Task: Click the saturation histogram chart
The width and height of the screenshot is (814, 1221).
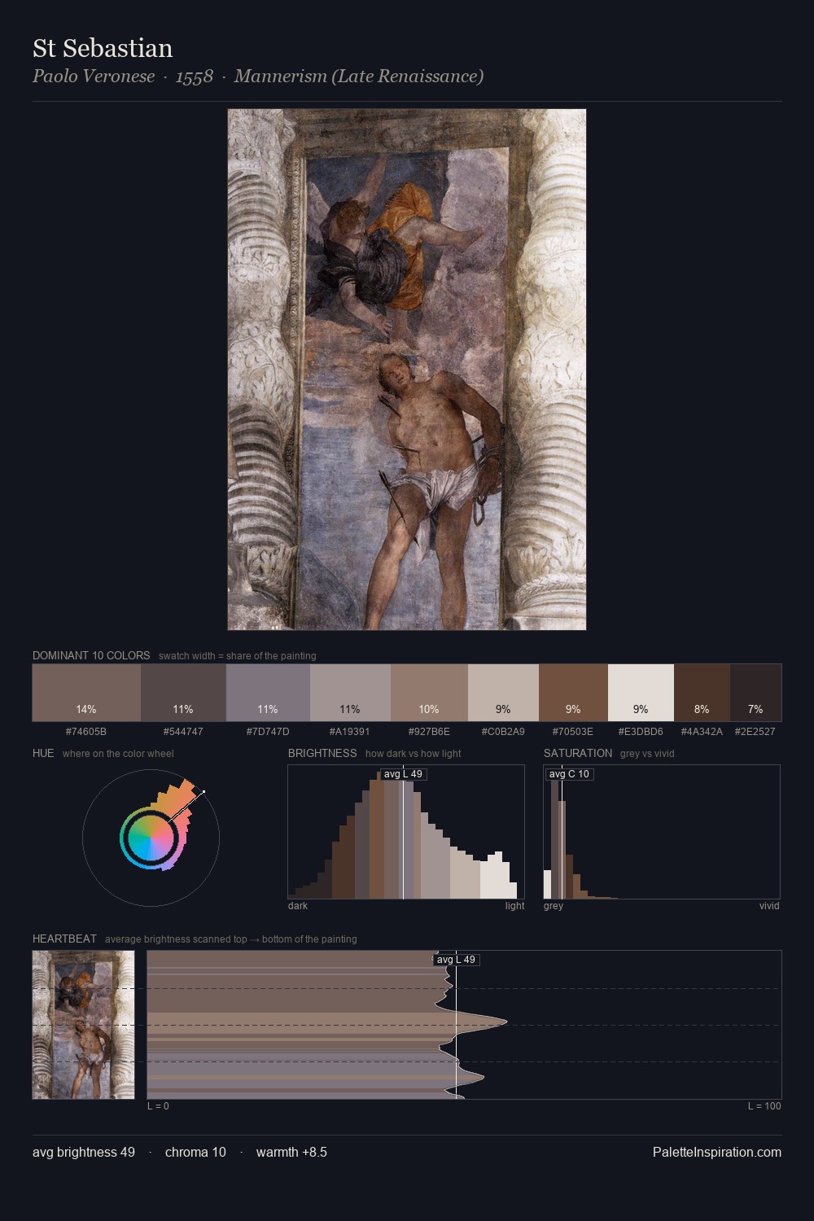Action: tap(662, 832)
